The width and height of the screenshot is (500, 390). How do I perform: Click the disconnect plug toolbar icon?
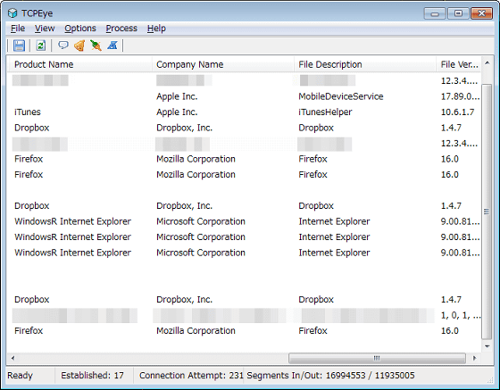[x=96, y=46]
